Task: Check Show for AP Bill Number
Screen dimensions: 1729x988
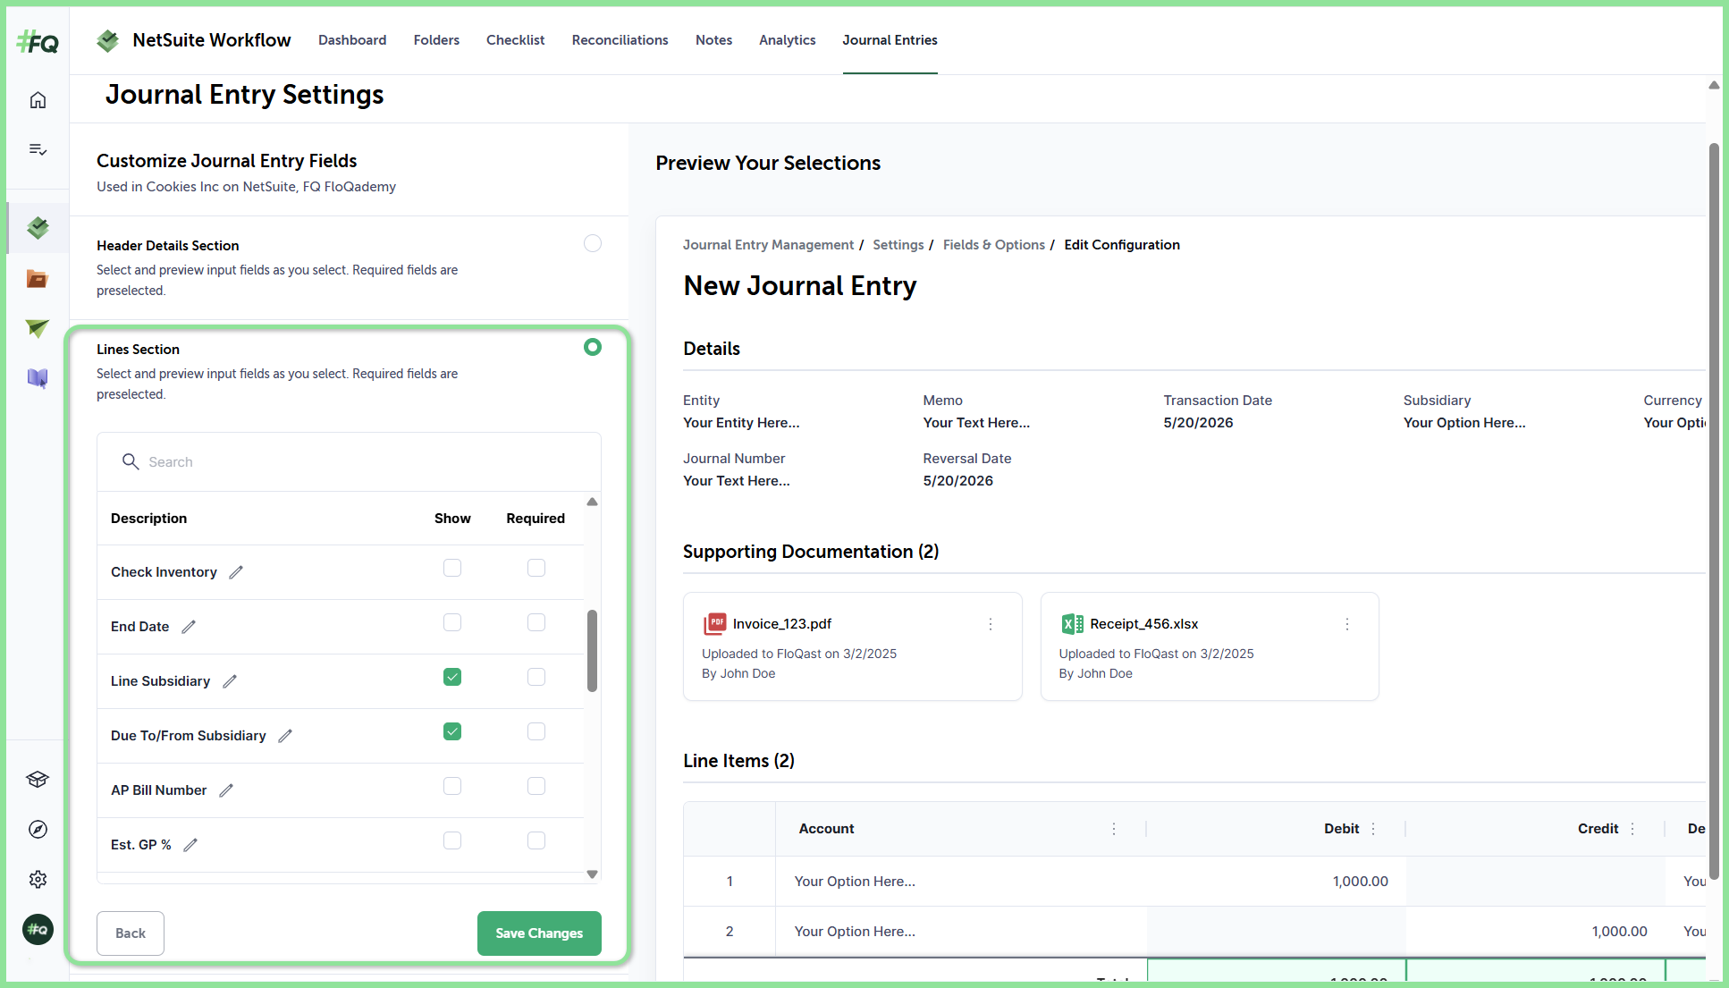Action: pyautogui.click(x=452, y=787)
